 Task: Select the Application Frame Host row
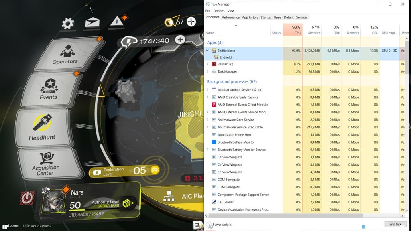point(305,135)
